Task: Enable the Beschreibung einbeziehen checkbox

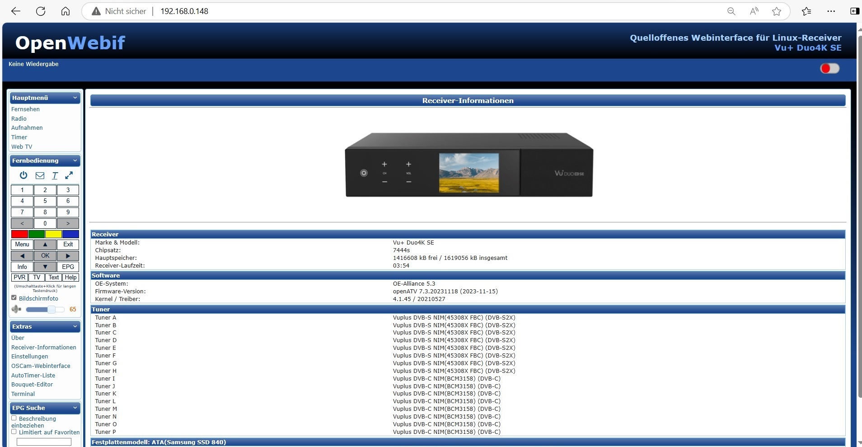Action: (14, 418)
